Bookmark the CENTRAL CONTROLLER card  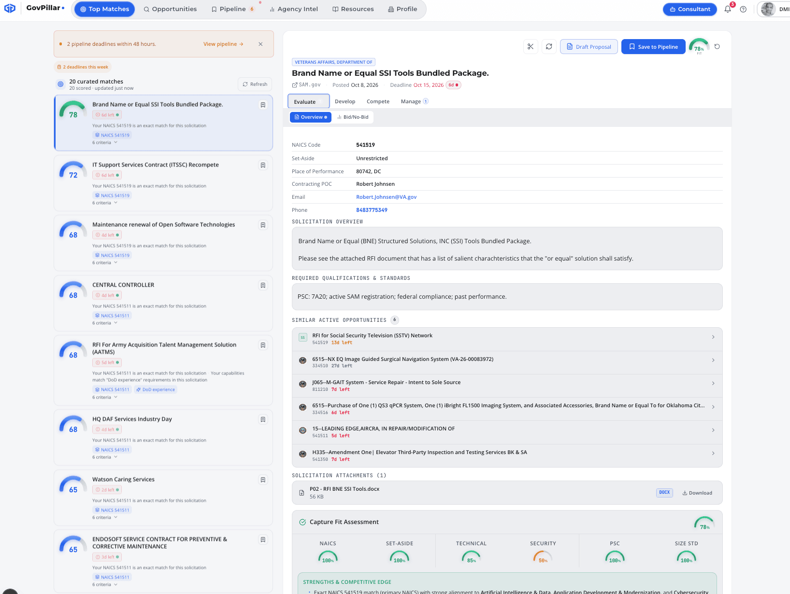tap(263, 285)
